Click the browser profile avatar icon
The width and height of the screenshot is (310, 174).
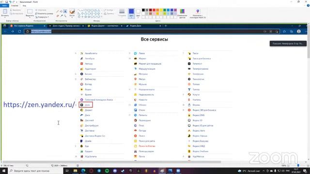299,31
